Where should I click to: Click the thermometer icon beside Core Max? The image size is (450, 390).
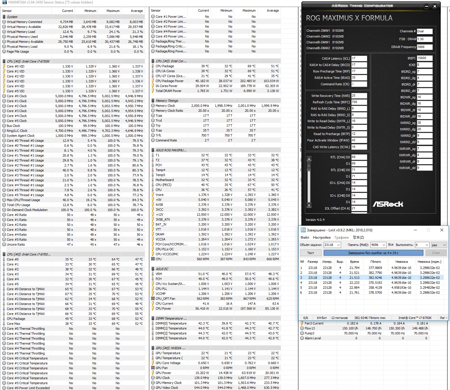click(x=4, y=324)
